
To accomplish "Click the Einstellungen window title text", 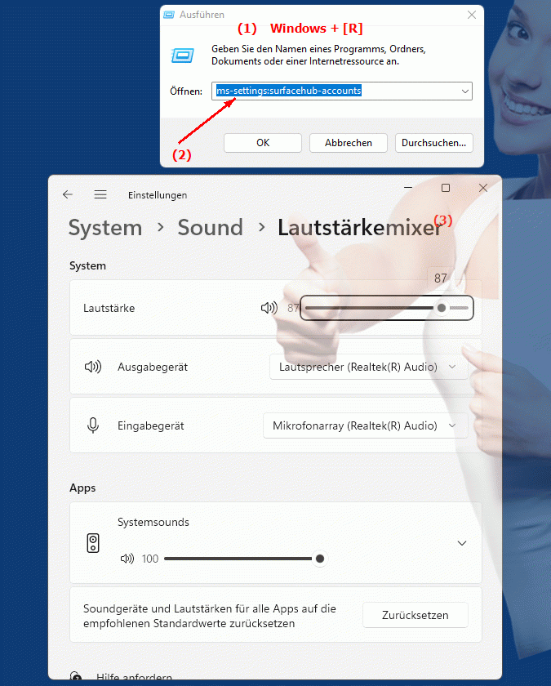I will pos(158,195).
